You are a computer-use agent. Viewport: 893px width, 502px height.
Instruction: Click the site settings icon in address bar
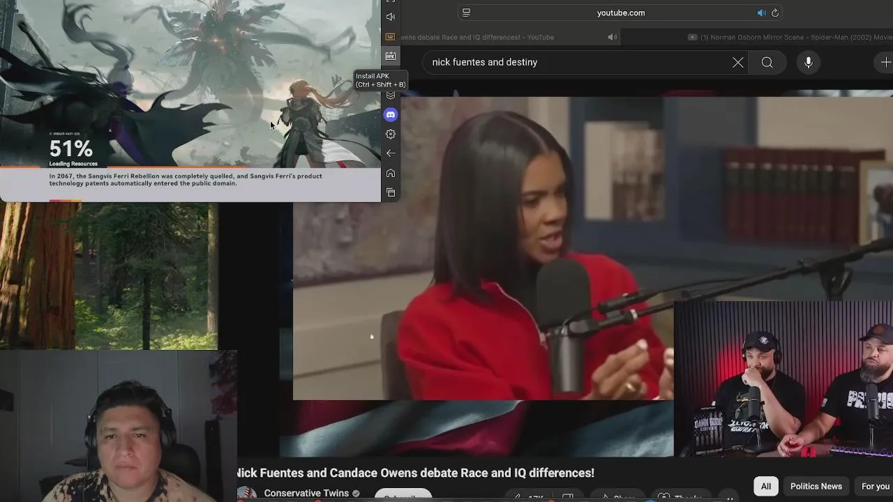(466, 13)
